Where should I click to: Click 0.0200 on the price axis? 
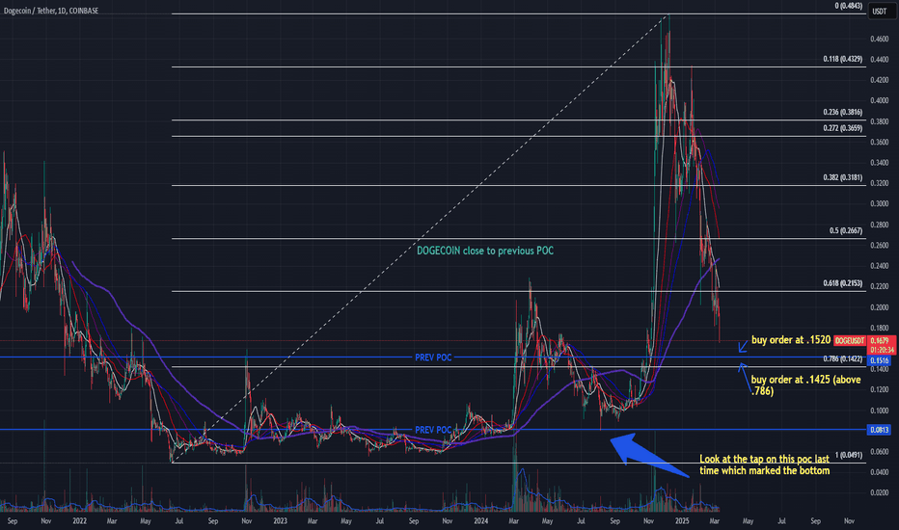point(879,492)
